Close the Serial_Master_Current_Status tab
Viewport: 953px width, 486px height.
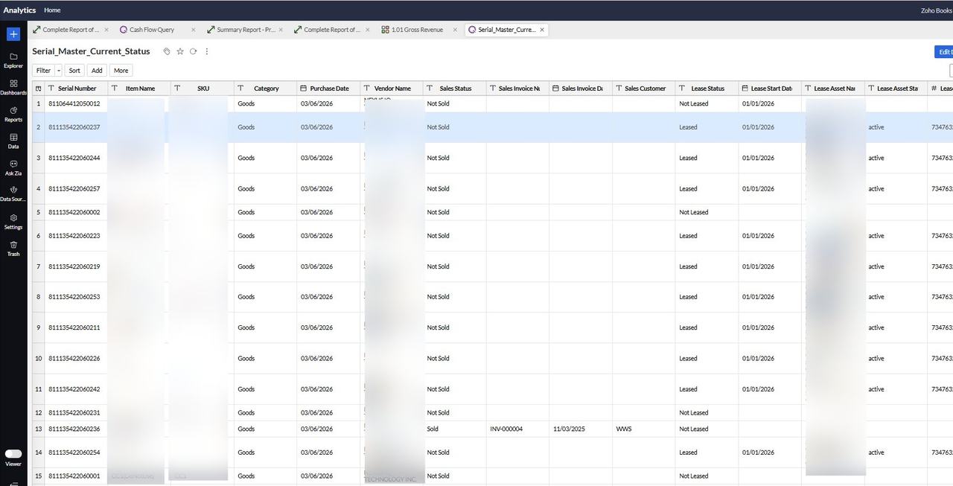[x=542, y=30]
